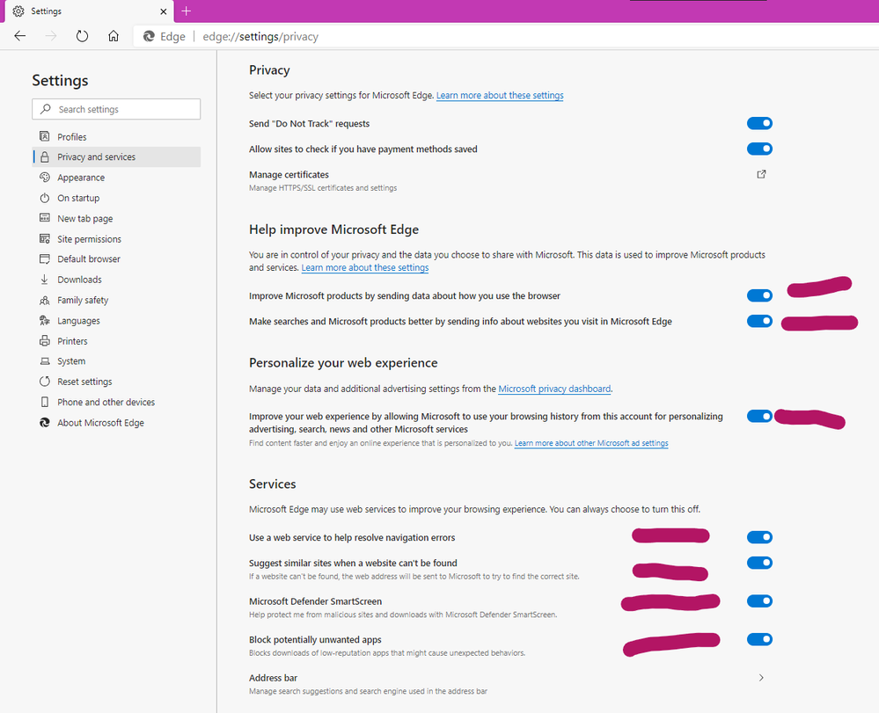The height and width of the screenshot is (713, 879).
Task: Open On startup settings
Action: click(117, 198)
